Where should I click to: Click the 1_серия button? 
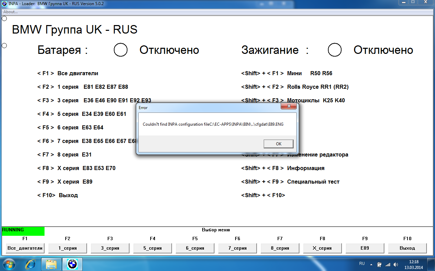[68, 248]
